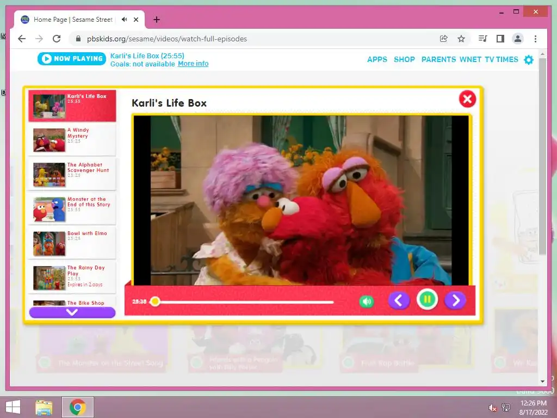Viewport: 557px width, 418px height.
Task: Click the scrollbar down arrow
Action: click(x=542, y=382)
